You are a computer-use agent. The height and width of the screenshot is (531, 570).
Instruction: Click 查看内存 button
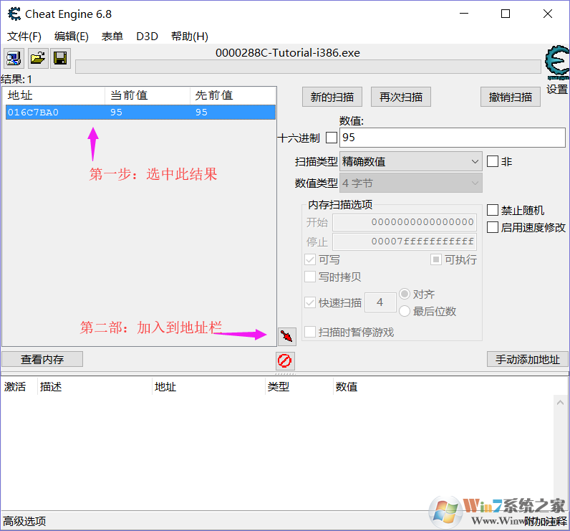coord(42,359)
